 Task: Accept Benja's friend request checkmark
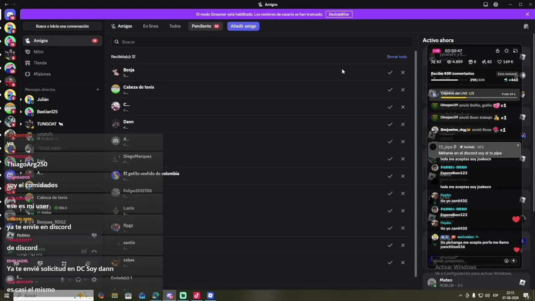(x=390, y=73)
